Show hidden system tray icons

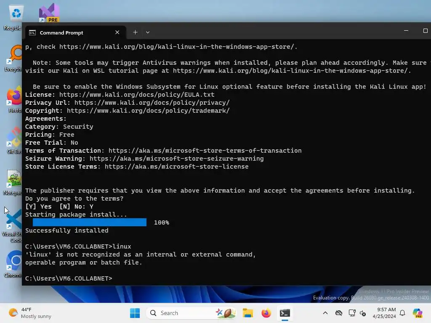click(x=325, y=313)
